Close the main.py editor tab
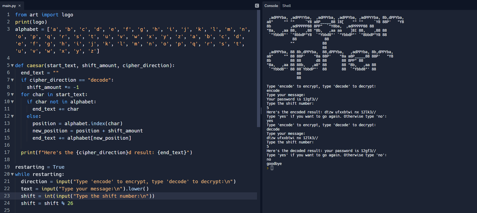Image resolution: width=477 pixels, height=213 pixels. click(20, 5)
